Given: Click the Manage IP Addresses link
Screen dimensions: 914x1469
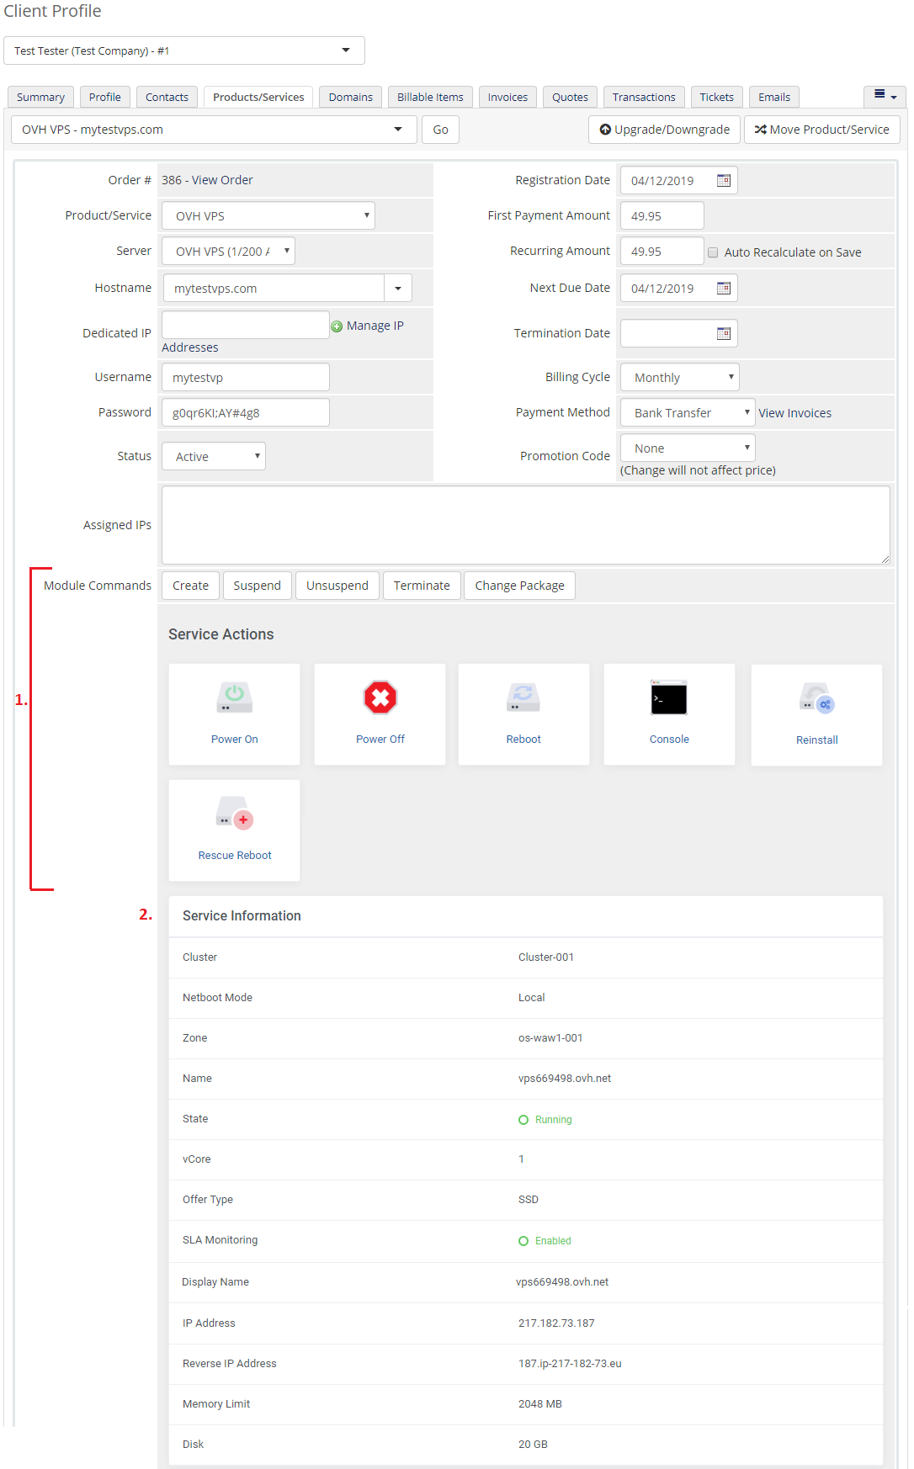Looking at the screenshot, I should coord(375,326).
